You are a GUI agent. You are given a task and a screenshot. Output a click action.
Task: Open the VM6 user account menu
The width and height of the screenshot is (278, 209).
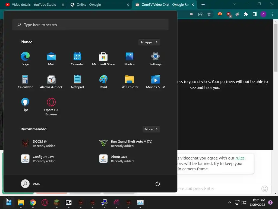pos(30,184)
